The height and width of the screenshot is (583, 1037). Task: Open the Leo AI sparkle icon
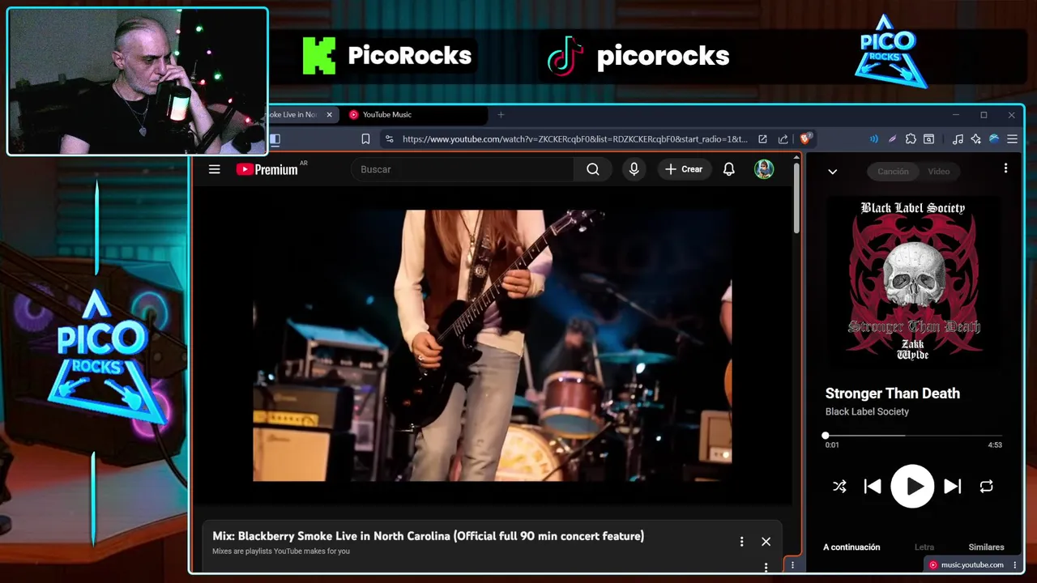(976, 139)
